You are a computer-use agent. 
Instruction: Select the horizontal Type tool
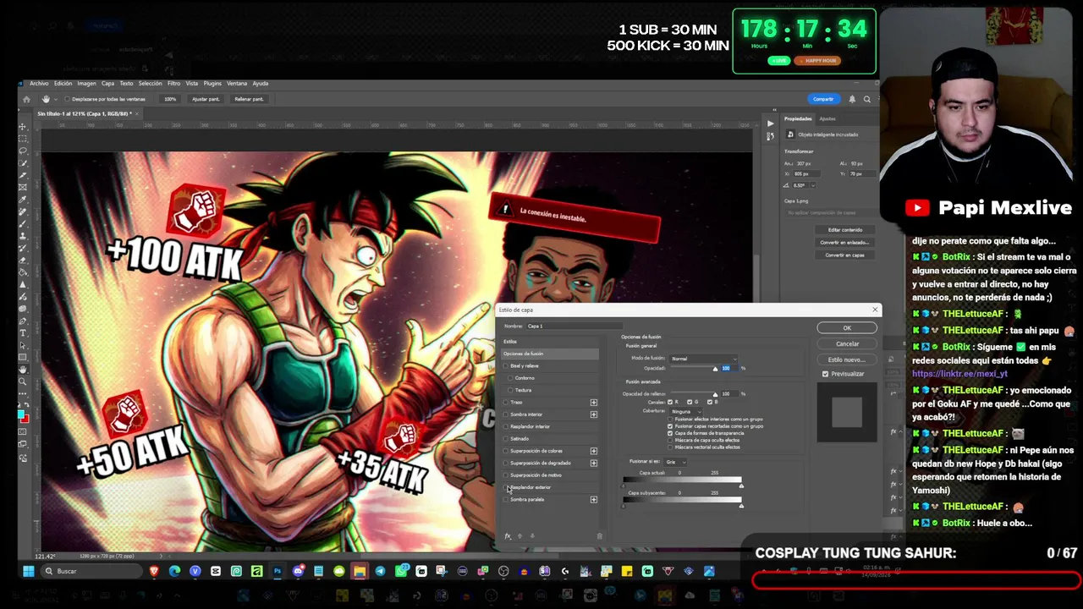coord(23,333)
